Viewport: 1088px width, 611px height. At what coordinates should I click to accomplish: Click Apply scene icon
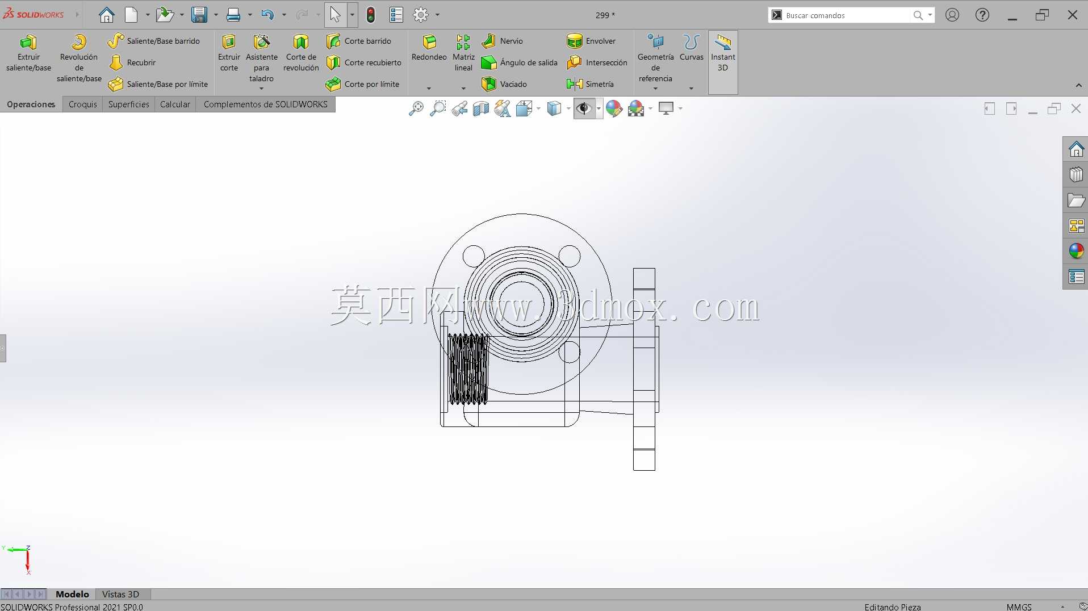[x=636, y=108]
